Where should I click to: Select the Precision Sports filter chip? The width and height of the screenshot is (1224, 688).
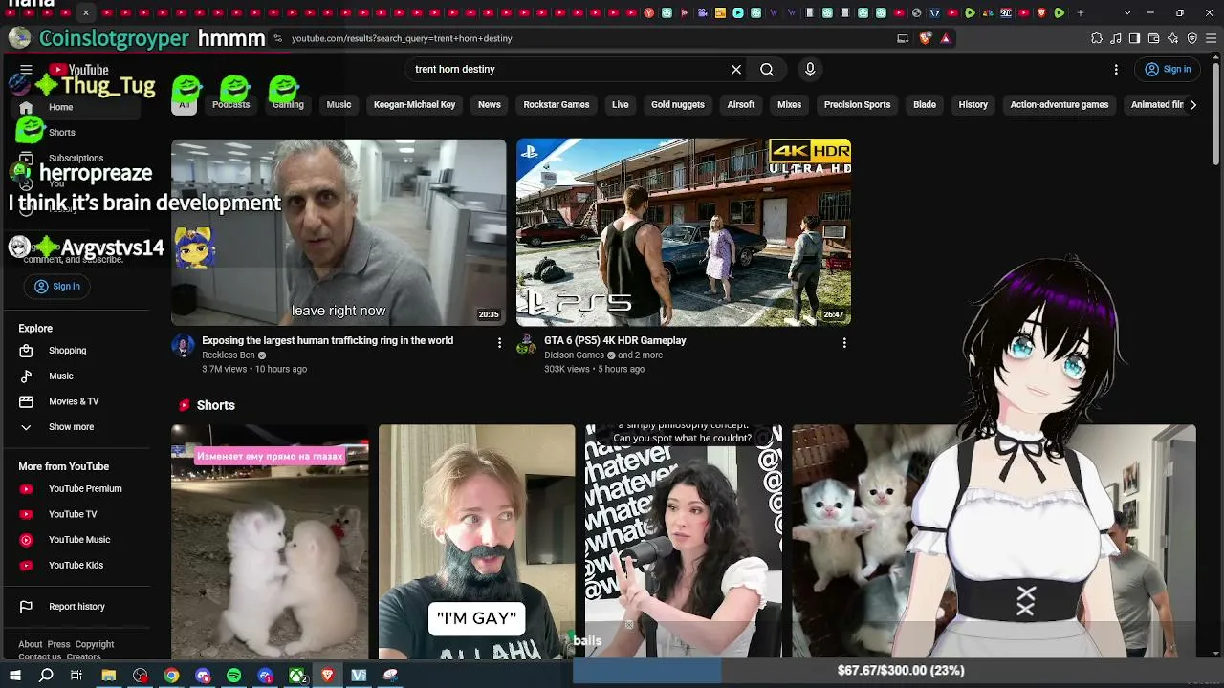click(x=857, y=104)
